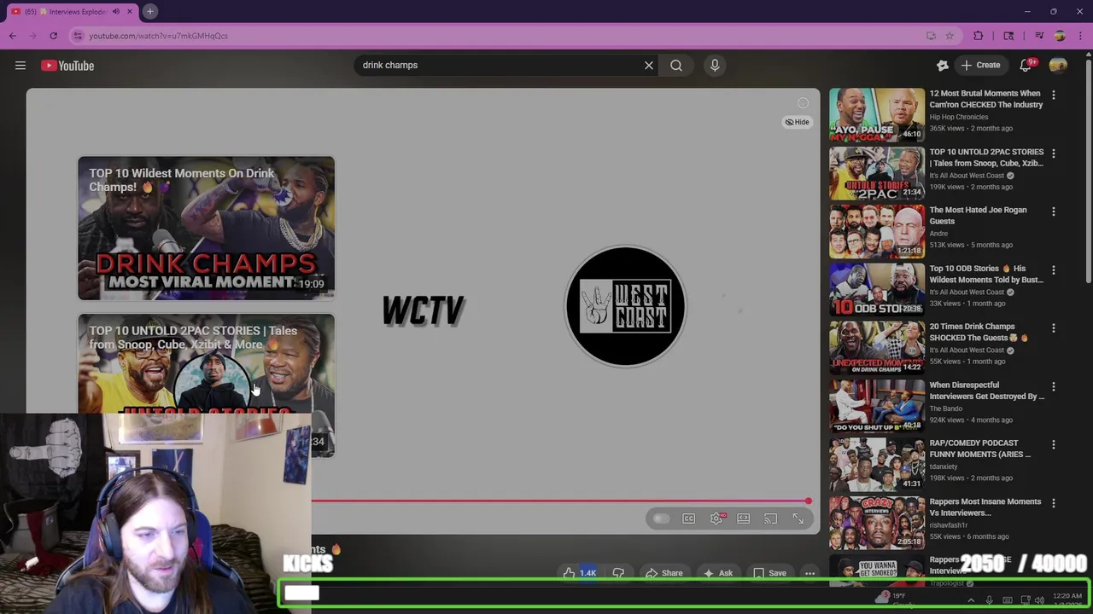1093x614 pixels.
Task: Open the thumbnail for '12 Most Brutal Moments'
Action: coord(877,114)
